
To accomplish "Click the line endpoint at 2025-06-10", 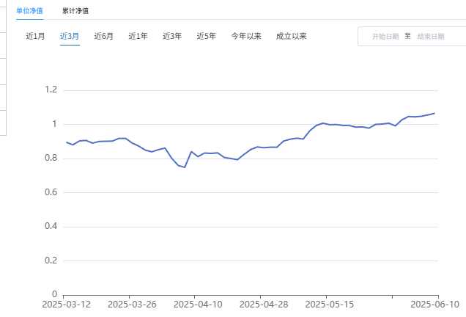I will 434,113.
